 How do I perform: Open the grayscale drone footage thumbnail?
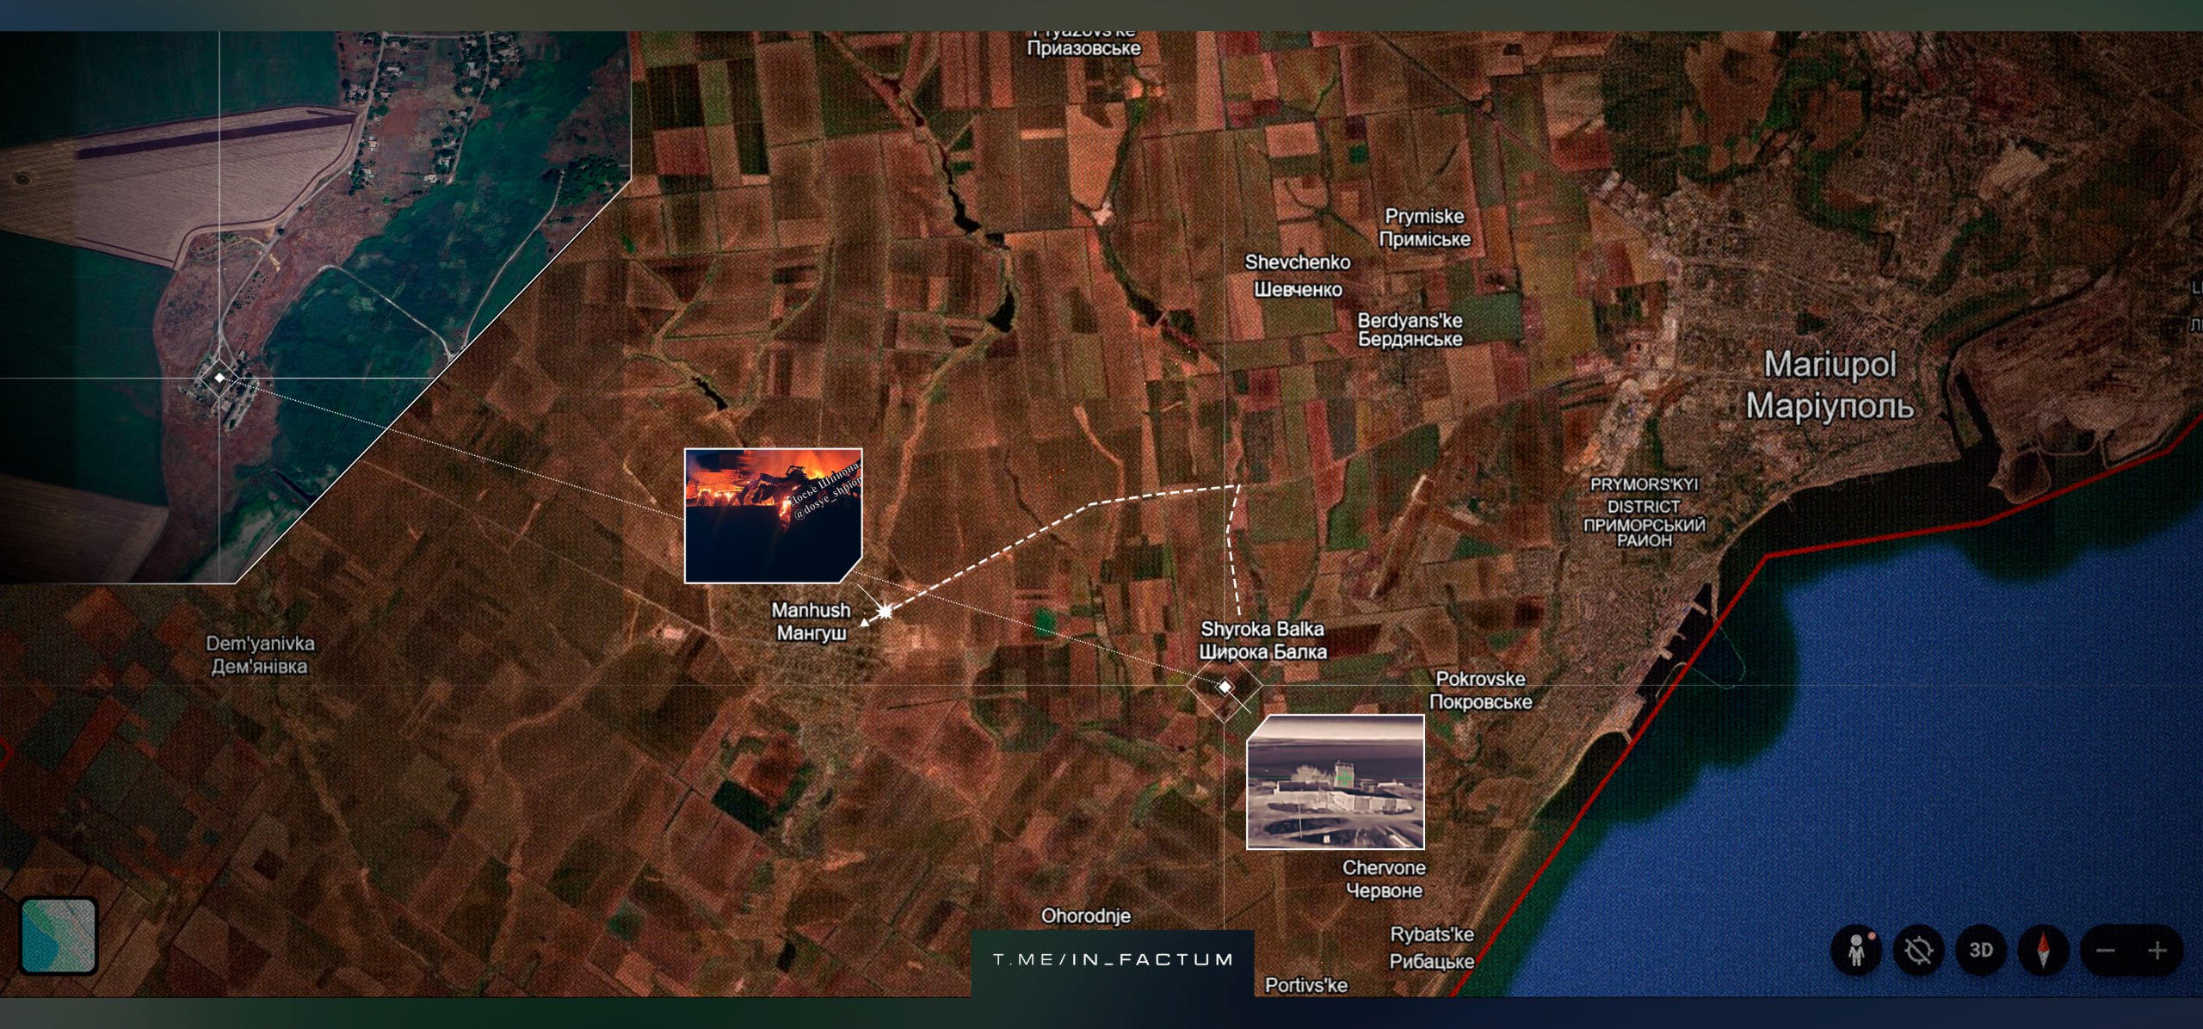pos(1335,781)
